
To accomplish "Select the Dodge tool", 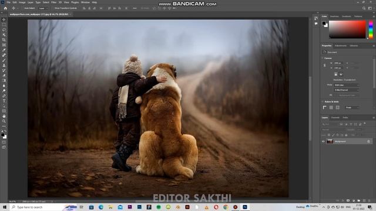I will [x=4, y=91].
